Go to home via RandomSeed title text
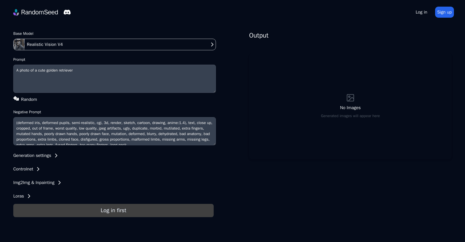Viewport: 465px width, 242px height. point(40,12)
